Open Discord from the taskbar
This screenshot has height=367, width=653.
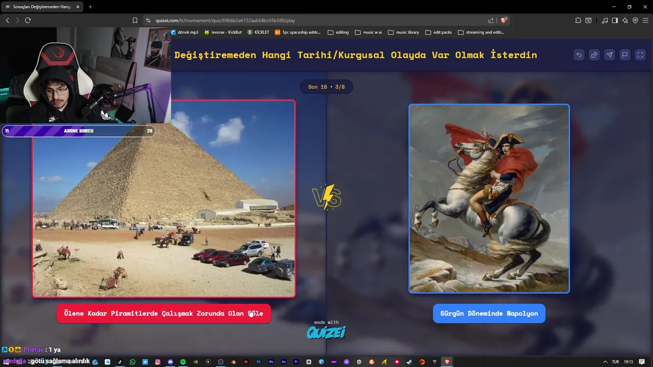170,362
